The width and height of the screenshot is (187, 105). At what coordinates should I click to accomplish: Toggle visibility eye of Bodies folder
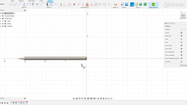[x=3, y=24]
